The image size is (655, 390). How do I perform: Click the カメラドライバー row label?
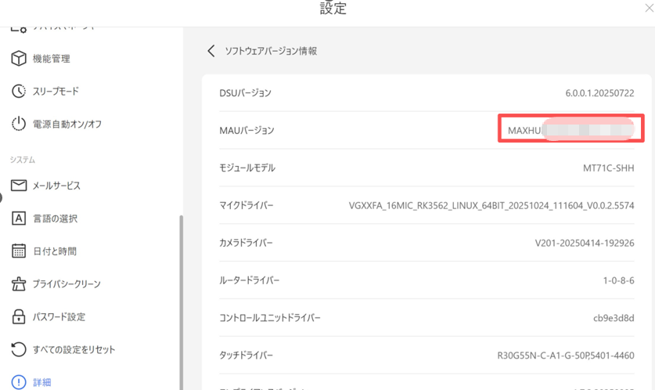(x=246, y=244)
